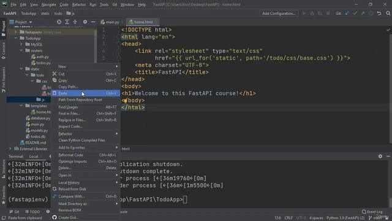
Task: Click the Git update project arrow icon
Action: coord(347,14)
